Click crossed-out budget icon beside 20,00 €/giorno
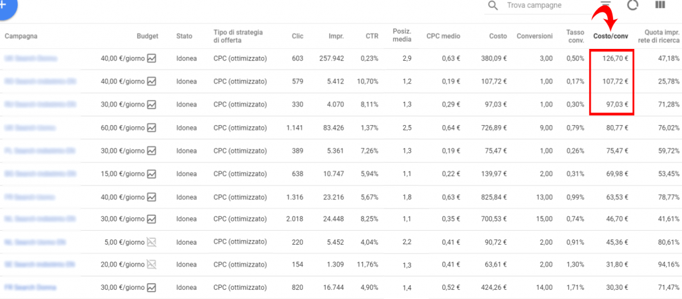Screen dimensions: 682x299 (152, 265)
